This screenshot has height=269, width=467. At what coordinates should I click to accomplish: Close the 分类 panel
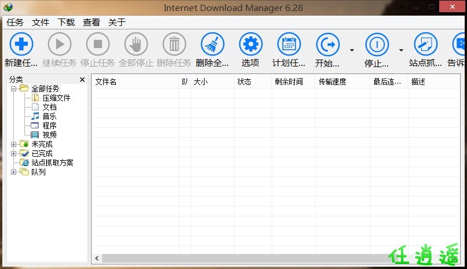pos(82,79)
